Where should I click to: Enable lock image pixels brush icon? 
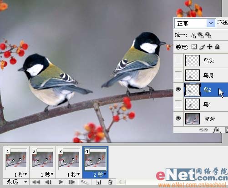pyautogui.click(x=202, y=47)
